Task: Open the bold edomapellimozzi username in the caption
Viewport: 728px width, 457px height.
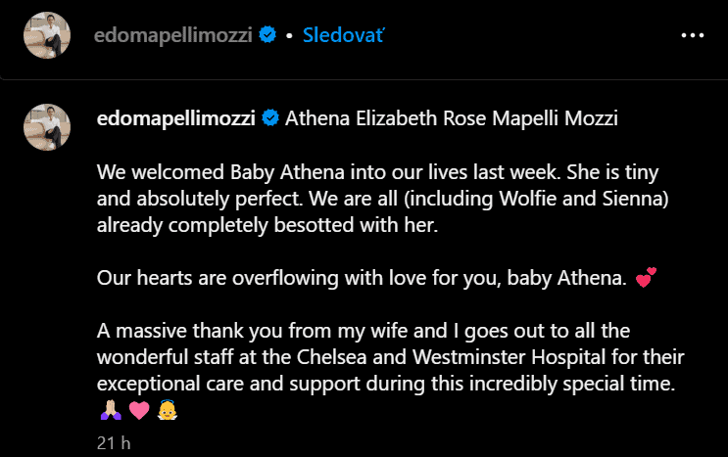Action: pyautogui.click(x=176, y=118)
